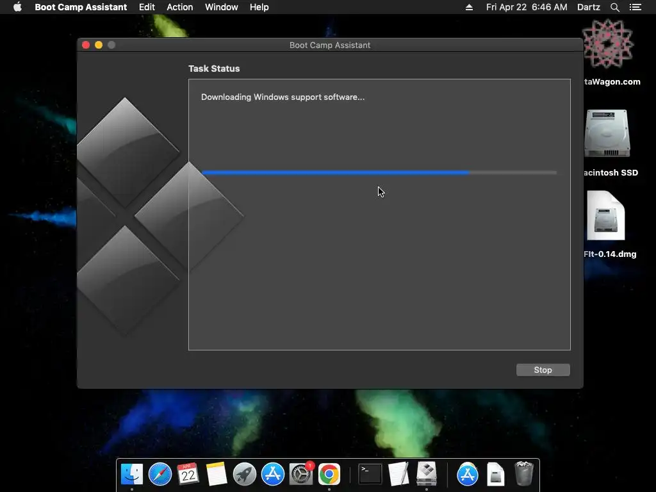Open Notification Center list icon
The image size is (656, 492).
(635, 7)
